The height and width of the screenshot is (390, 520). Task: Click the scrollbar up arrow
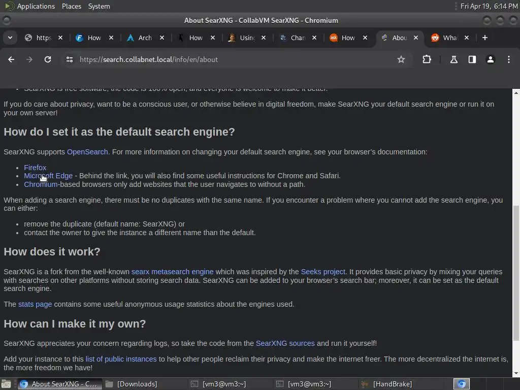[x=516, y=93]
